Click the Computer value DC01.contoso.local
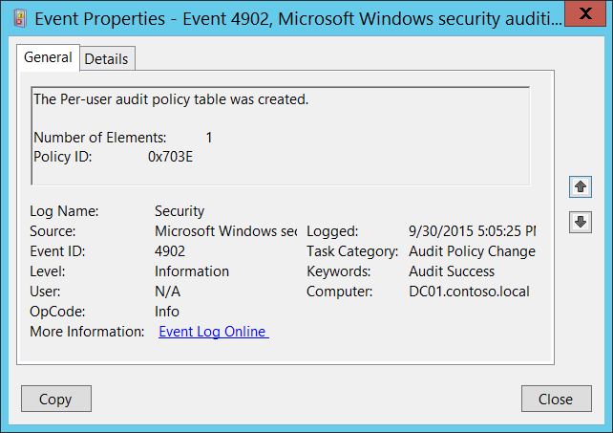Viewport: 613px width, 433px height. tap(469, 292)
